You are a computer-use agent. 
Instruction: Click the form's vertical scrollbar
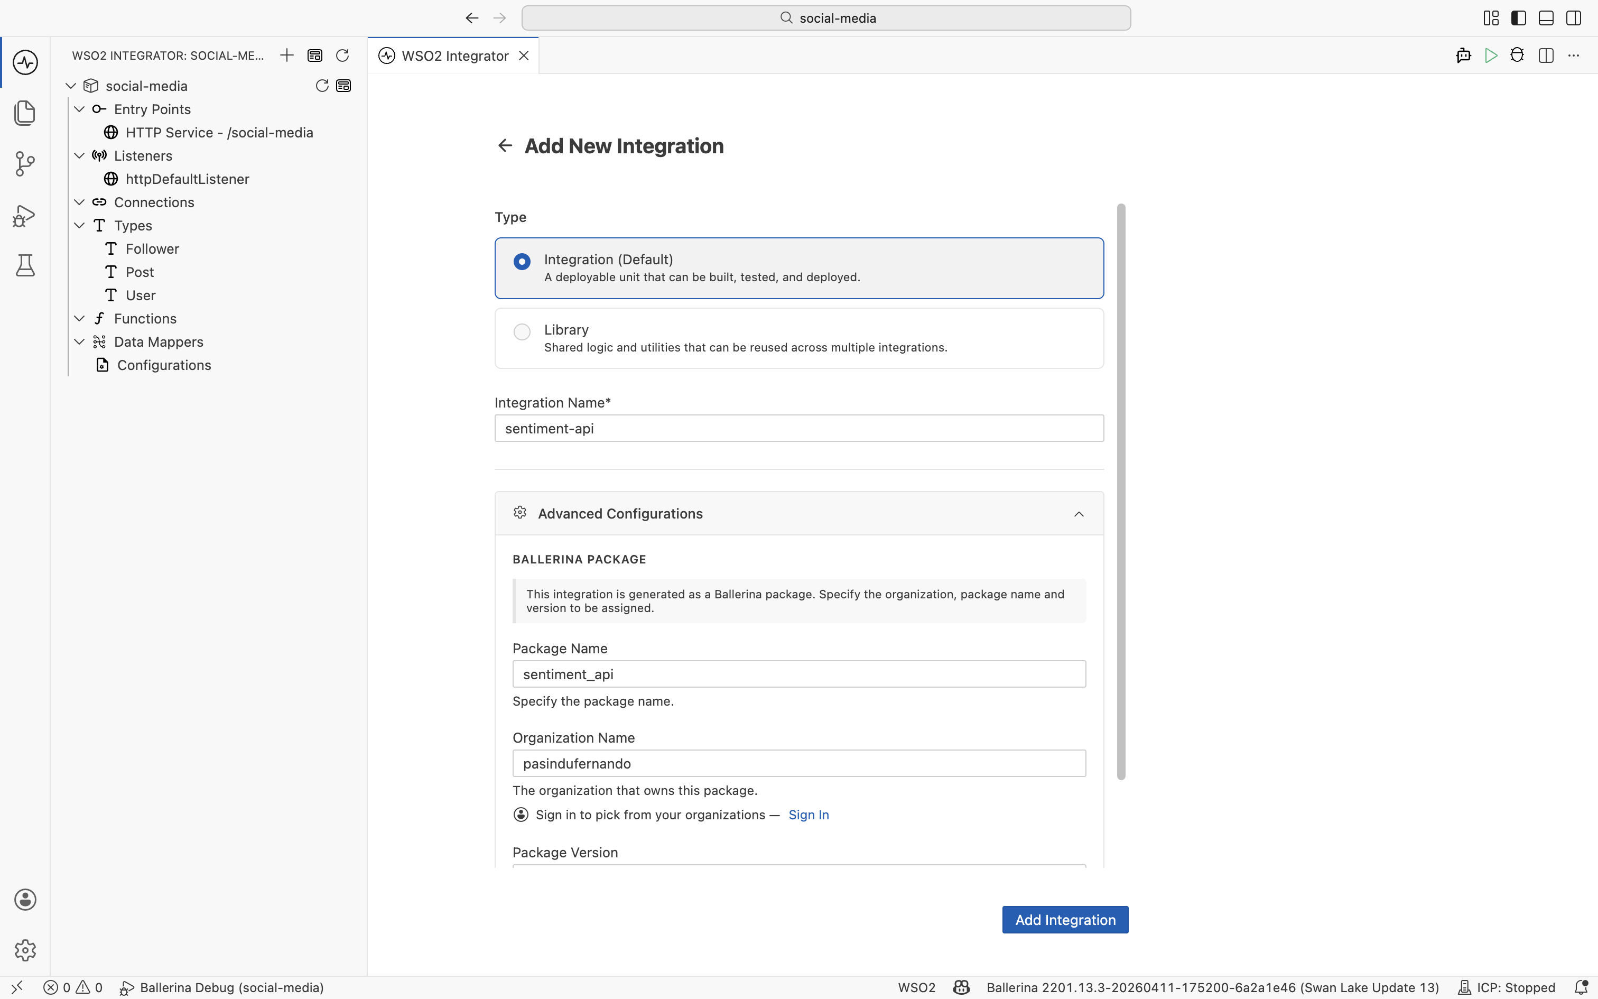tap(1121, 492)
